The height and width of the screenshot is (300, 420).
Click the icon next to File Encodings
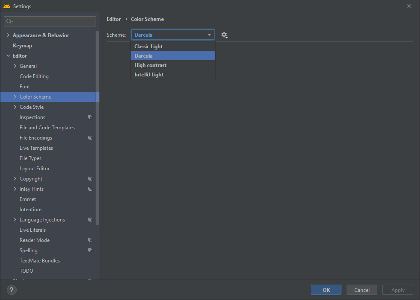click(x=90, y=137)
